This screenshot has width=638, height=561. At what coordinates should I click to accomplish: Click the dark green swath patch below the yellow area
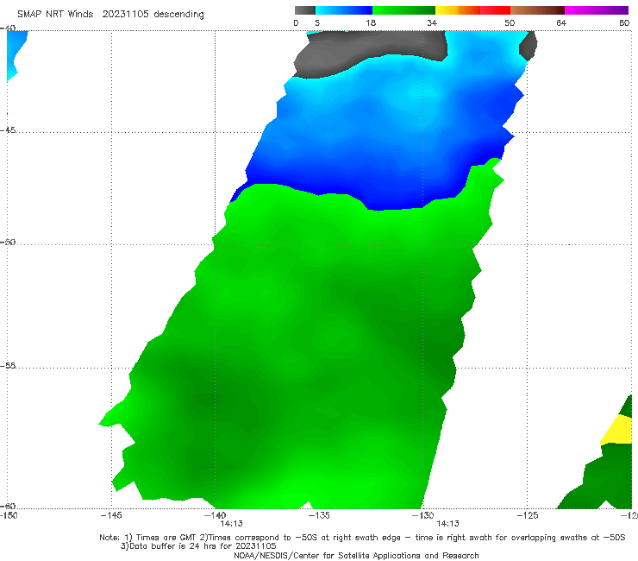click(x=602, y=481)
